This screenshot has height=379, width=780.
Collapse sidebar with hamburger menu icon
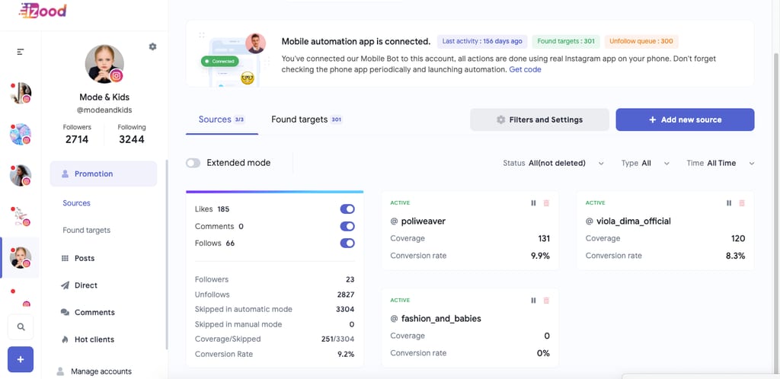tap(21, 52)
